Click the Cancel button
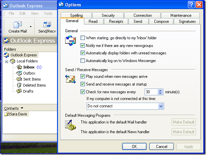The image size is (206, 155). (161, 146)
